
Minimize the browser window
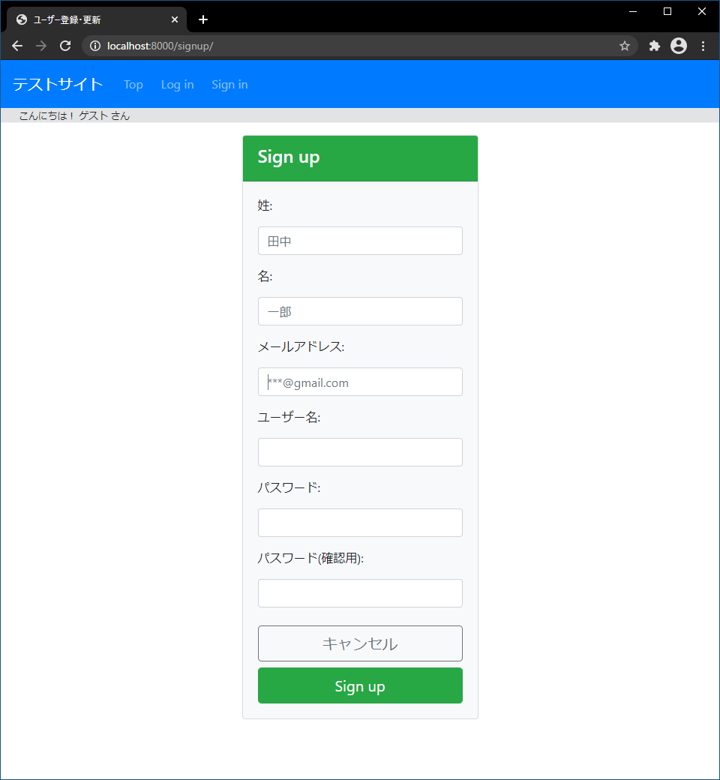tap(633, 11)
